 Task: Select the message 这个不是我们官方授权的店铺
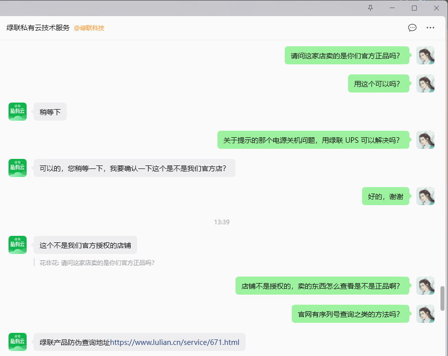click(85, 245)
